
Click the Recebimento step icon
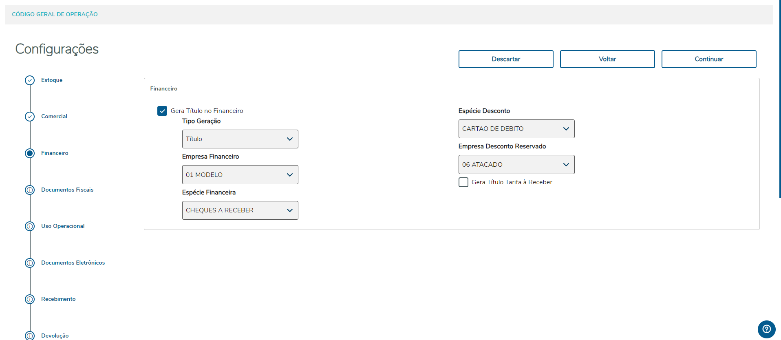click(30, 299)
